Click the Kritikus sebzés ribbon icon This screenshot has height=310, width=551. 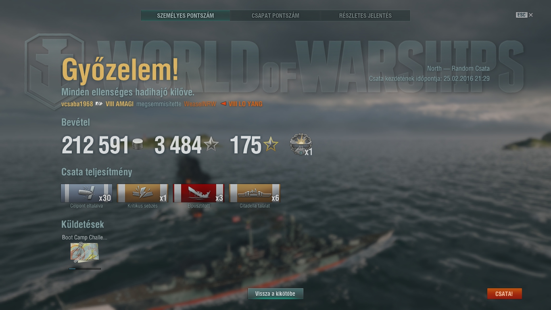click(x=142, y=193)
